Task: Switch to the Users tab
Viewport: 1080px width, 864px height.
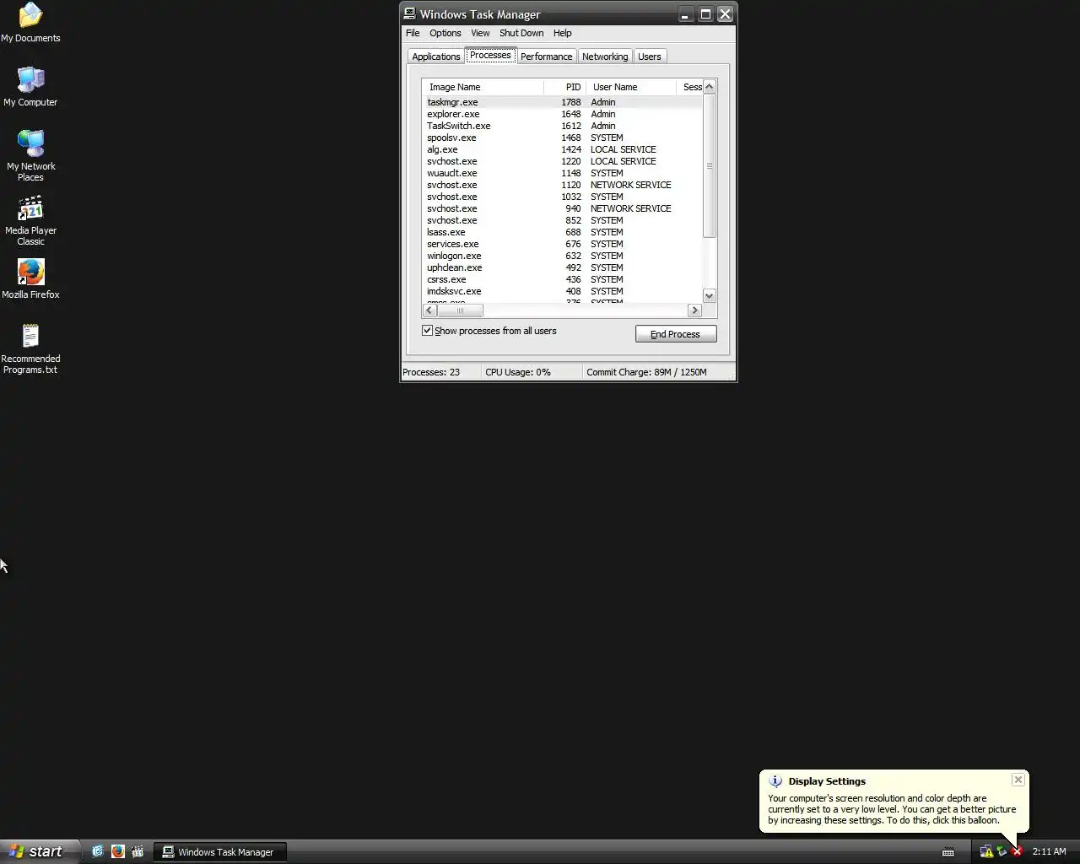Action: click(x=650, y=57)
